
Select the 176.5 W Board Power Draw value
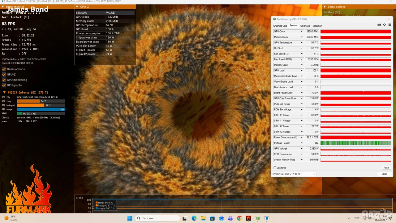[312, 93]
